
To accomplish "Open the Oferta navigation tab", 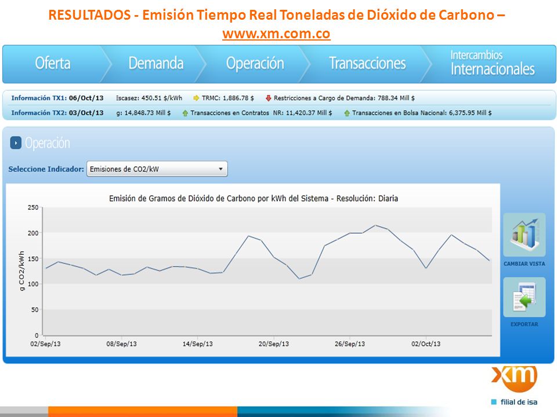I will pyautogui.click(x=53, y=64).
